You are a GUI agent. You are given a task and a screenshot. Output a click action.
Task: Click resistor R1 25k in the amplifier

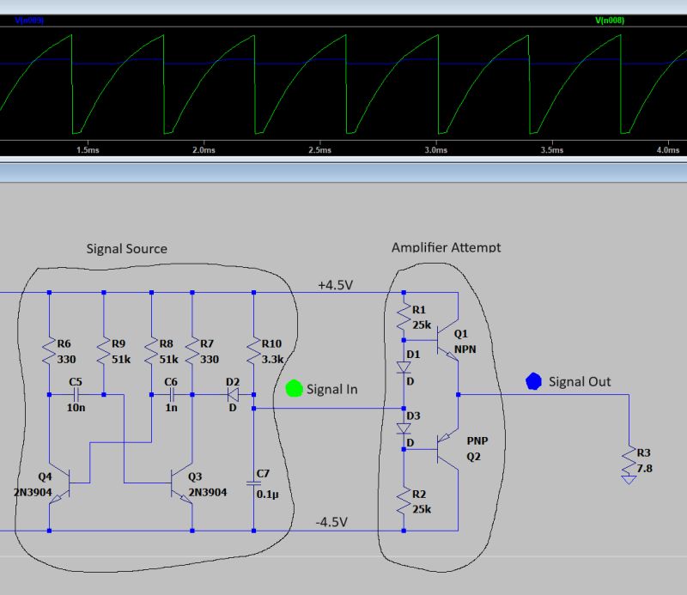[405, 314]
